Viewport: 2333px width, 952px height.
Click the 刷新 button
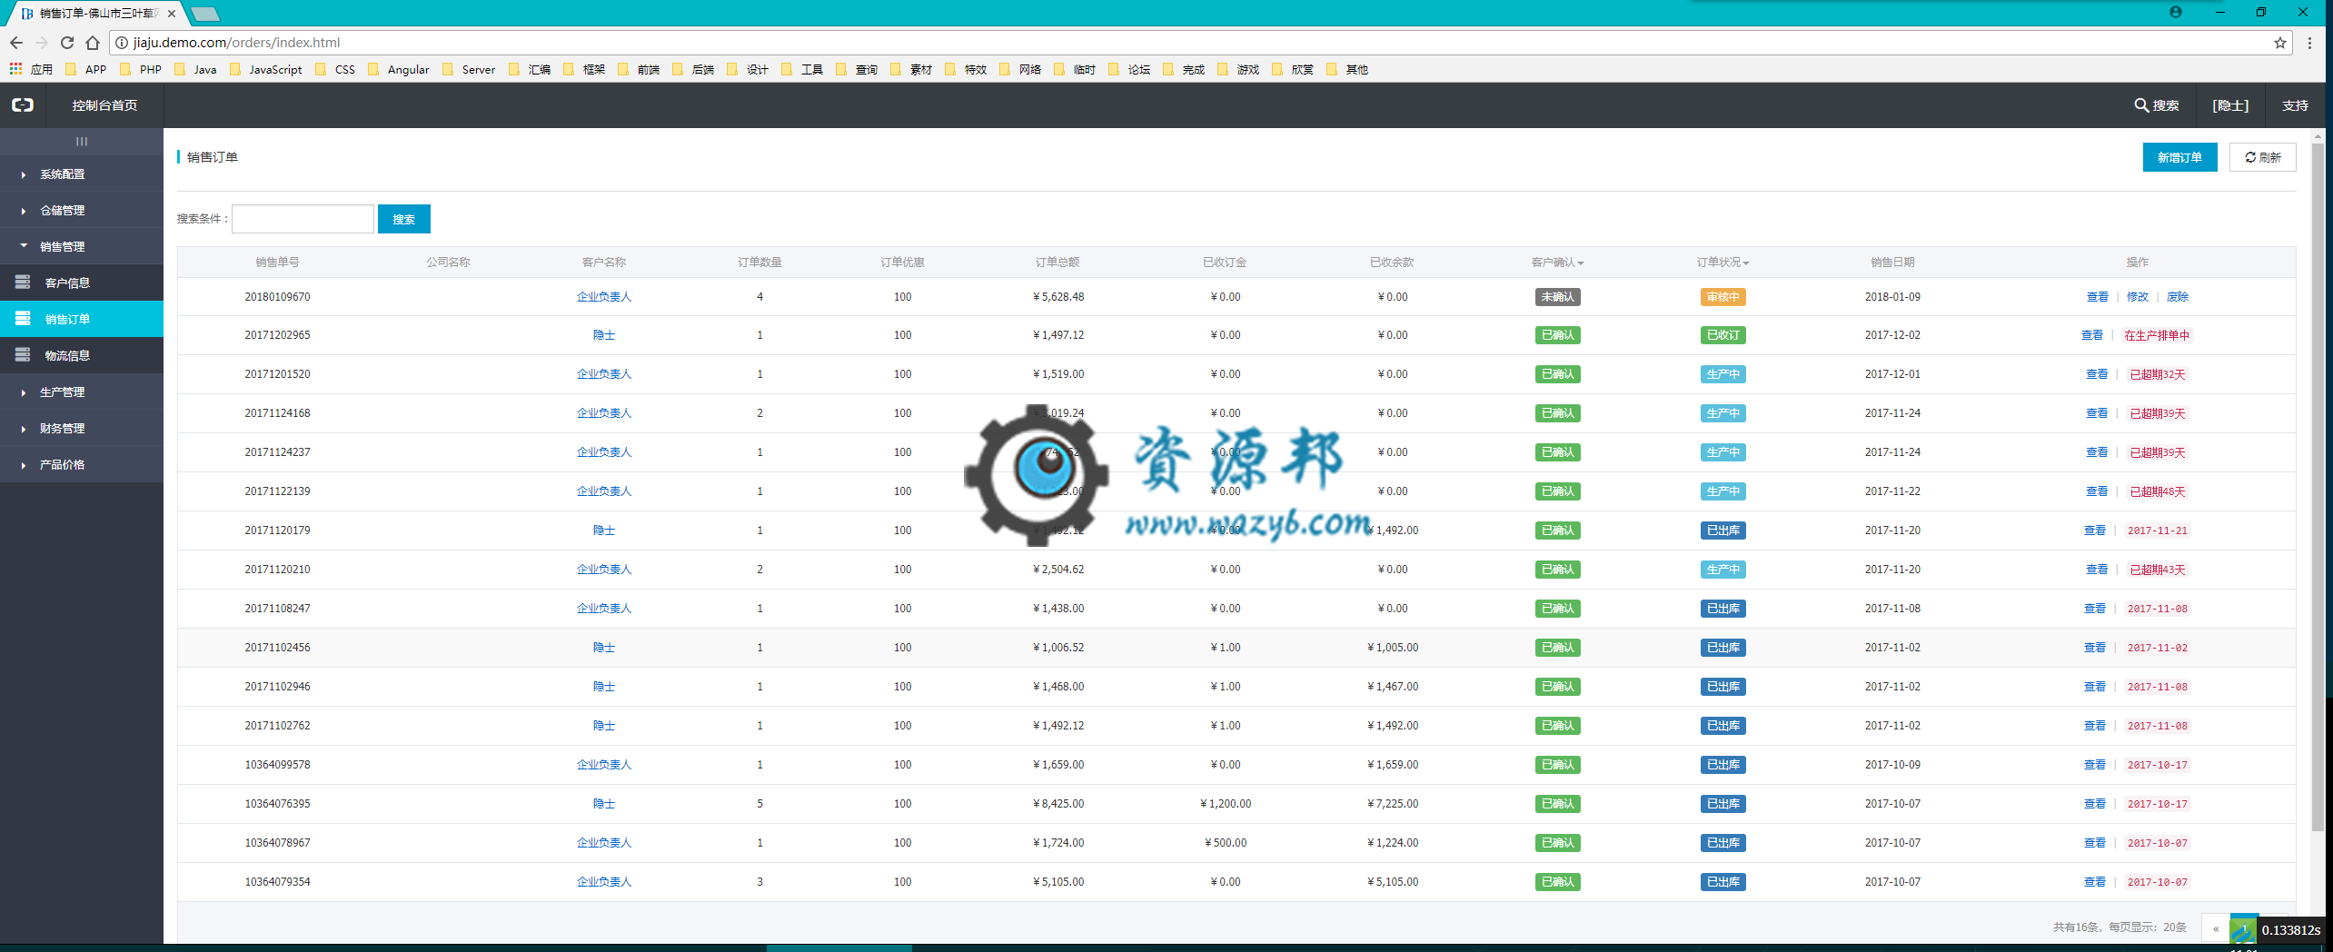pos(2262,157)
